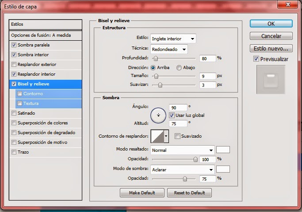Click the Profundidad slider handle
Image resolution: width=302 pixels, height=212 pixels.
(x=156, y=58)
